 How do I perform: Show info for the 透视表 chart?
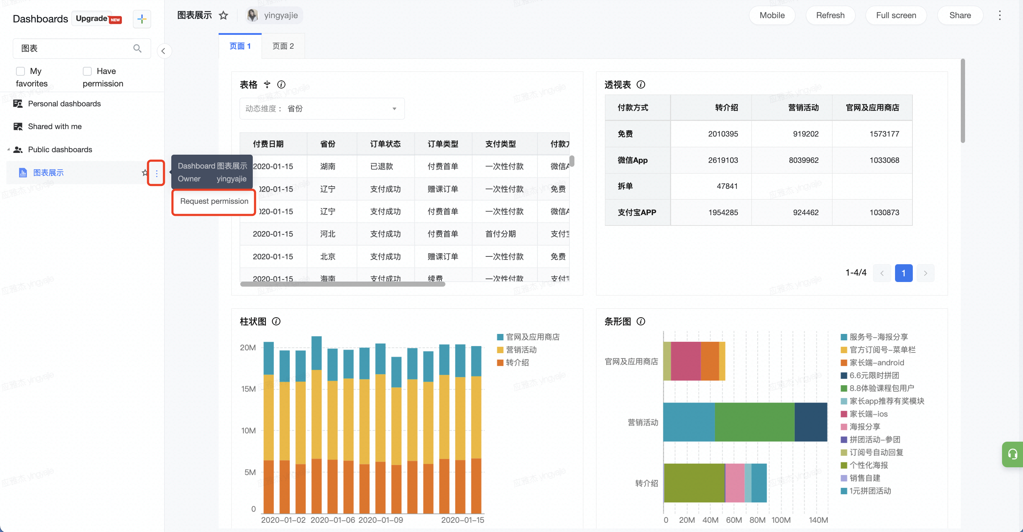[x=641, y=84]
